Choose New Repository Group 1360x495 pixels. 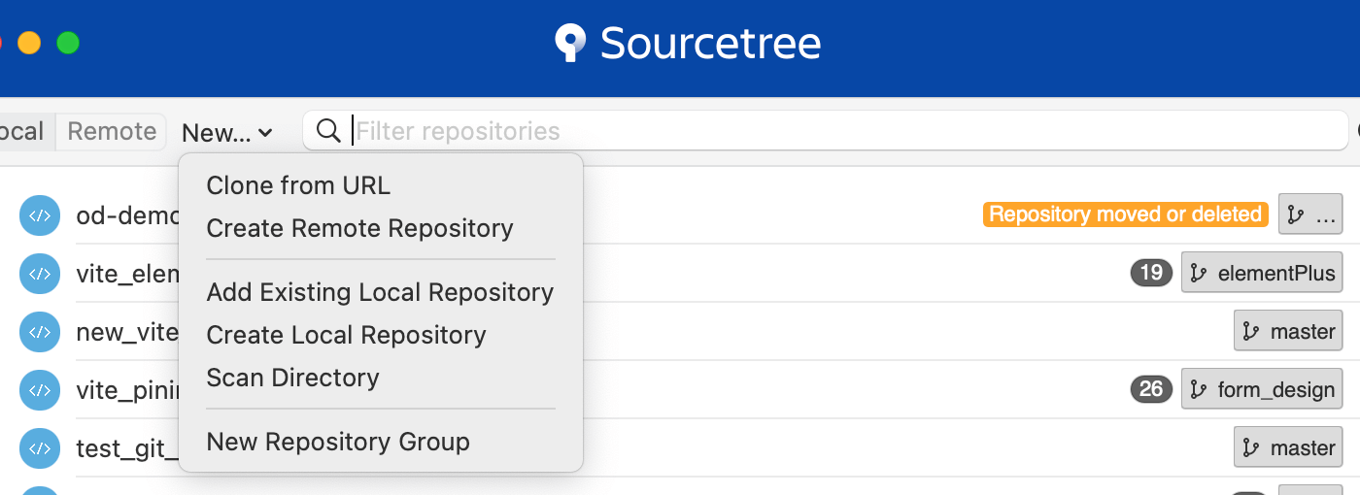pos(338,442)
